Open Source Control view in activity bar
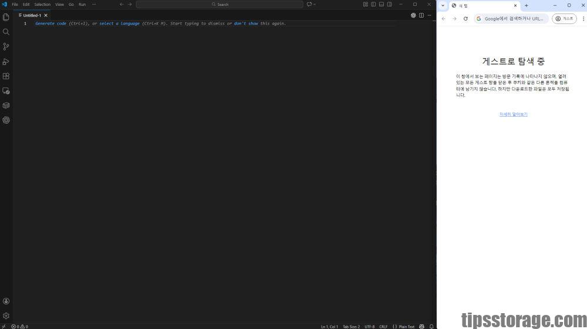Viewport: 587px width, 329px height. tap(6, 46)
